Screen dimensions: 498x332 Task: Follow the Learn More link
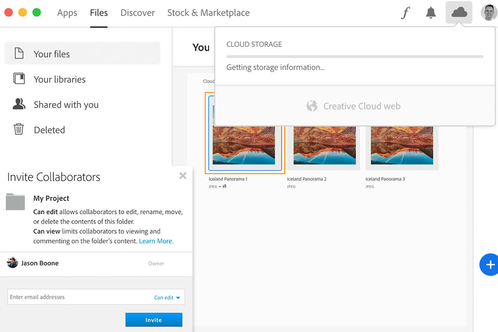[x=156, y=241]
